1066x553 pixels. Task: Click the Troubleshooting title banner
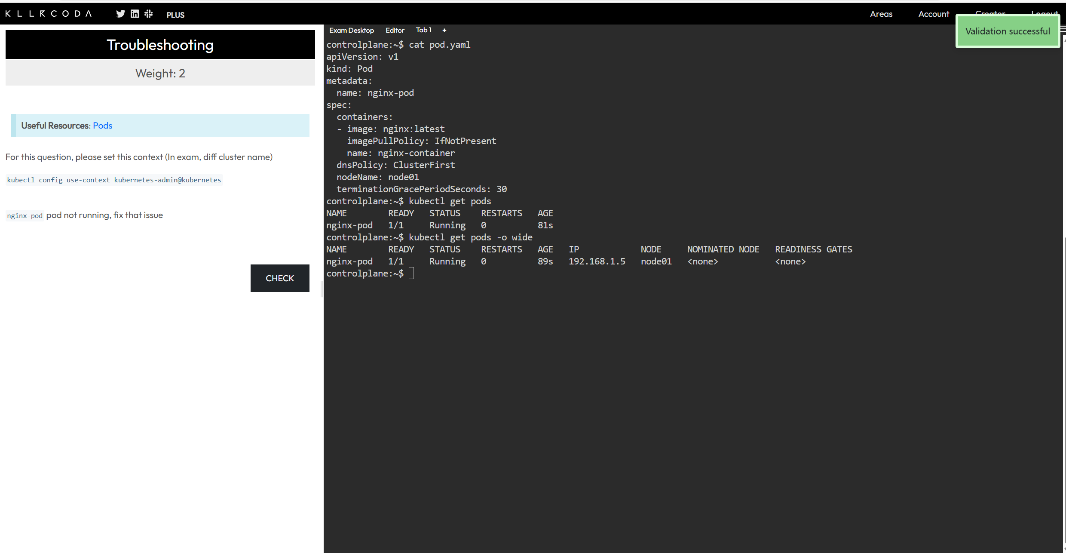pos(160,45)
